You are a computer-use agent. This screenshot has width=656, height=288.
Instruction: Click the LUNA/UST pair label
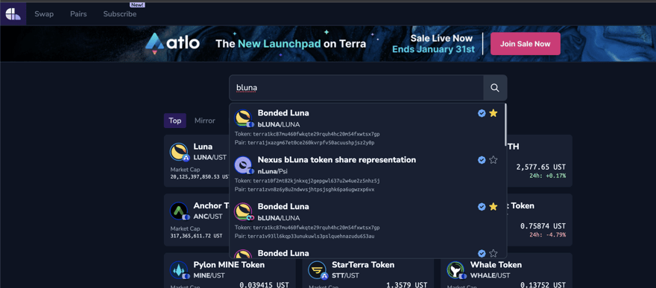pos(209,157)
